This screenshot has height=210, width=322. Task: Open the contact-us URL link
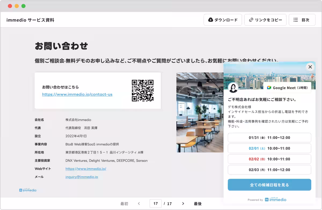point(77,94)
